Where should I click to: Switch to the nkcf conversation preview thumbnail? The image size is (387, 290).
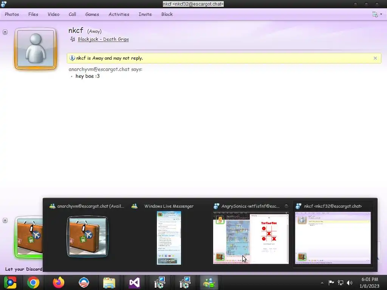pos(333,238)
